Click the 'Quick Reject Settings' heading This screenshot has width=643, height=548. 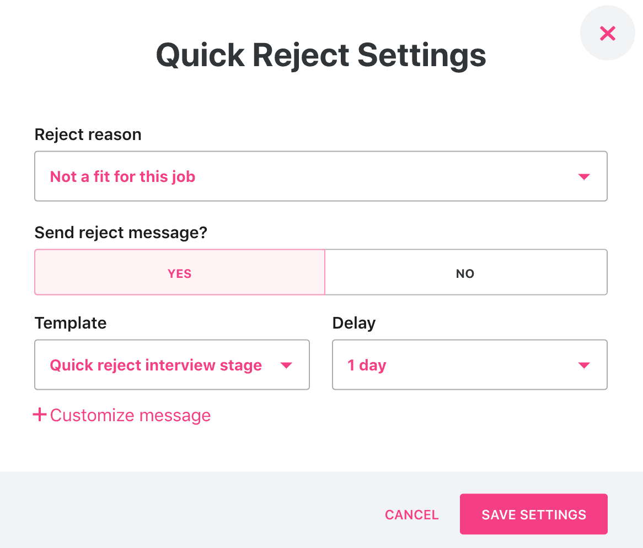(x=321, y=55)
